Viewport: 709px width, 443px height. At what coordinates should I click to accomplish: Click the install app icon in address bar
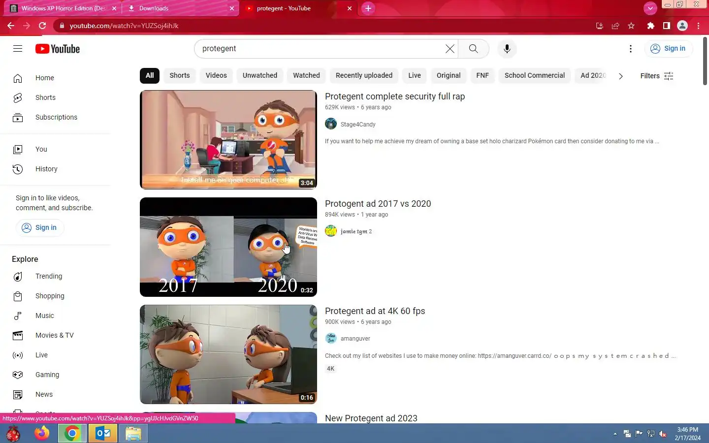pos(599,26)
